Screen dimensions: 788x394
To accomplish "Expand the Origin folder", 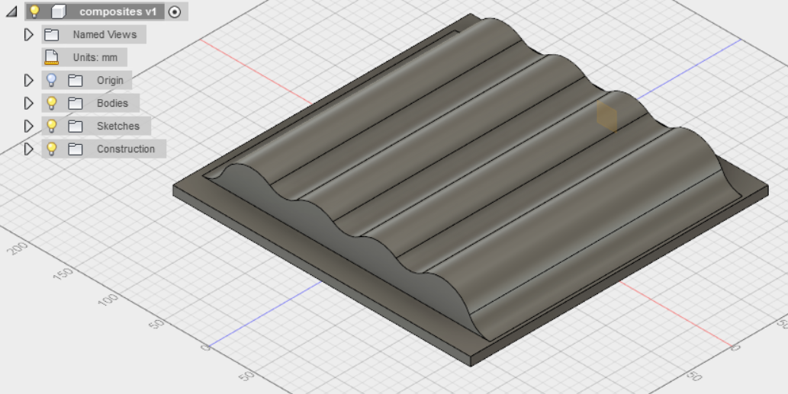I will pos(29,80).
